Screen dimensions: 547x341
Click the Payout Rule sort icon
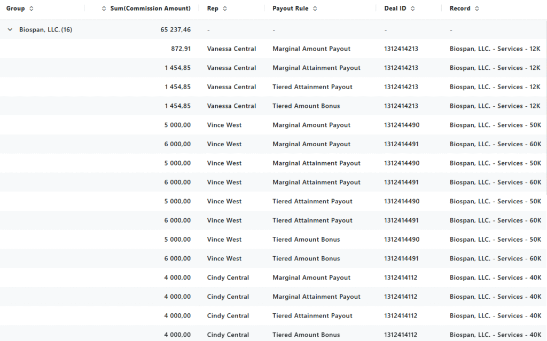pyautogui.click(x=315, y=9)
